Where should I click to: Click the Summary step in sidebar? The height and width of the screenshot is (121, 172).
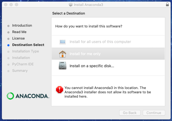[x=20, y=71]
